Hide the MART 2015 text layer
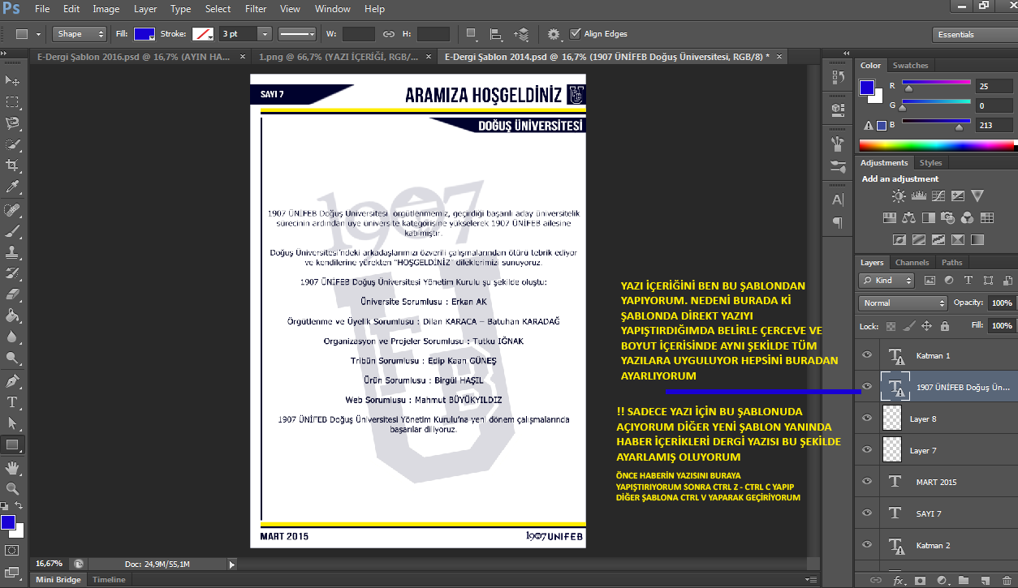Screen dimensions: 1018x588 [x=866, y=481]
